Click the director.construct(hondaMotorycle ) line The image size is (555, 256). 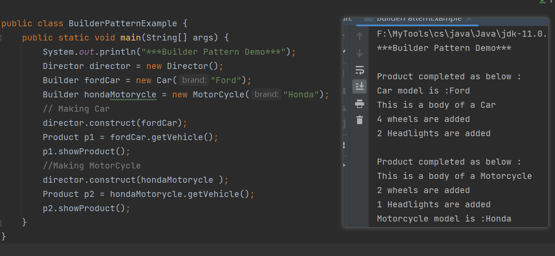point(135,180)
